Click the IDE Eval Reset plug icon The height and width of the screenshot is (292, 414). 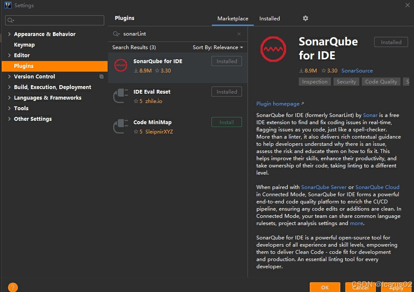pos(121,96)
